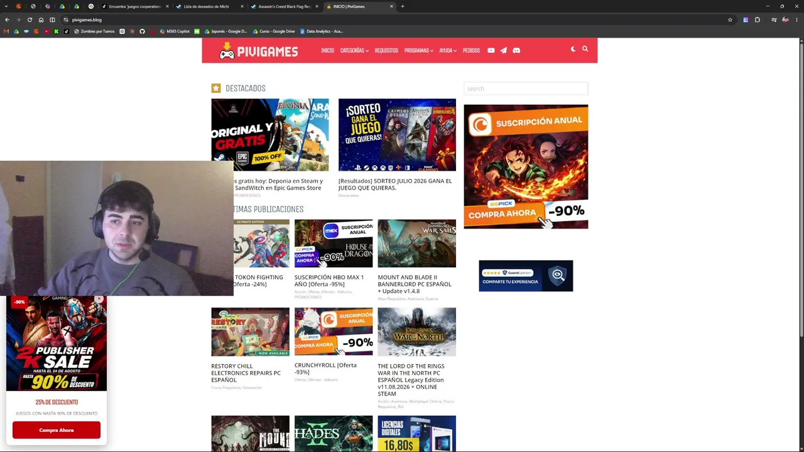
Task: Open the CRUNCHYROLL [Oferta -93%] post title
Action: (x=325, y=369)
